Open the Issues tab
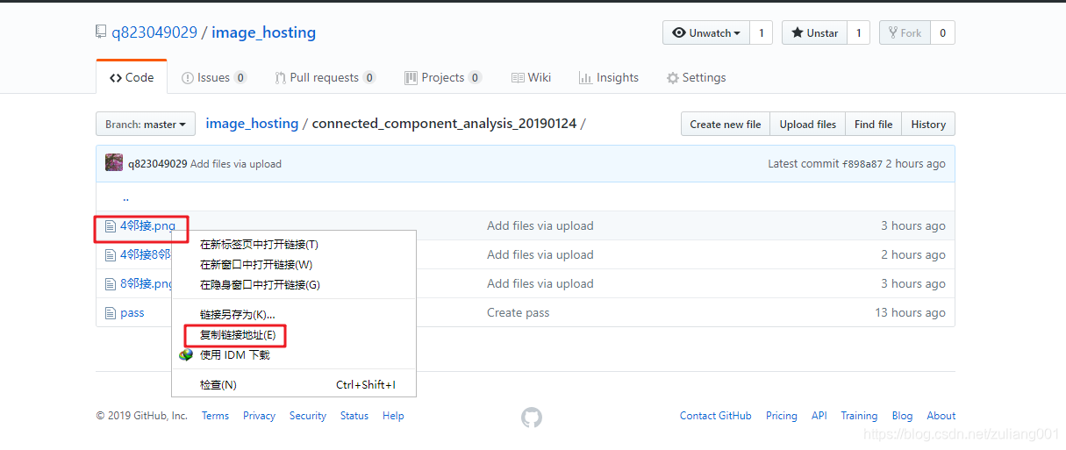This screenshot has width=1066, height=450. click(x=213, y=77)
